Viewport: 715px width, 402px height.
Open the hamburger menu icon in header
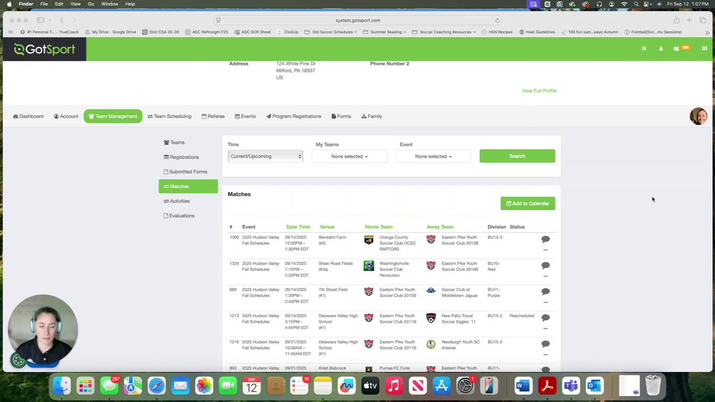[x=643, y=49]
